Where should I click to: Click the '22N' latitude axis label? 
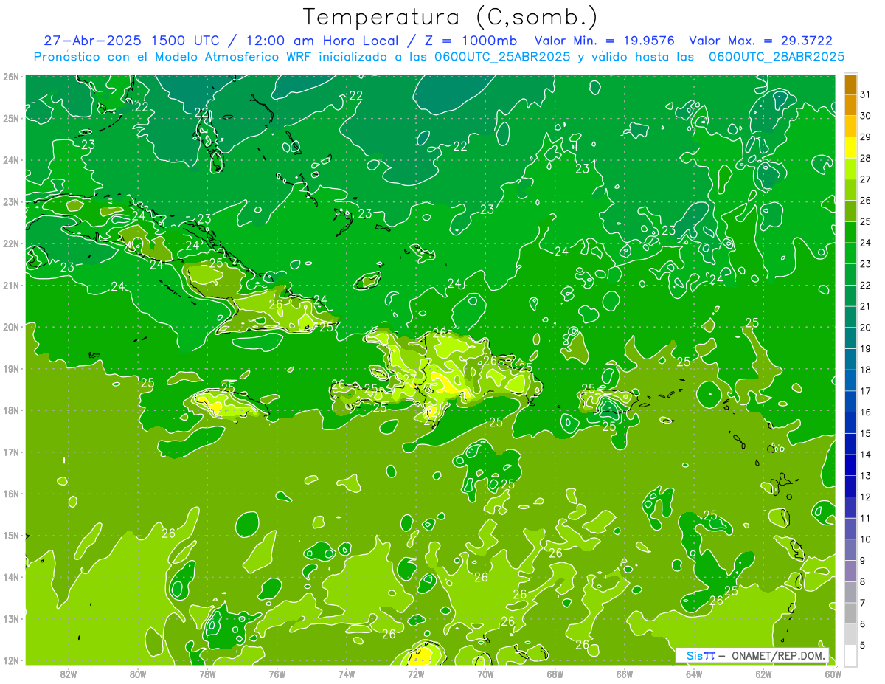(x=11, y=243)
